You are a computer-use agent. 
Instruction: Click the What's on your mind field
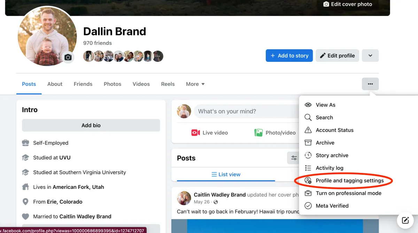[247, 111]
